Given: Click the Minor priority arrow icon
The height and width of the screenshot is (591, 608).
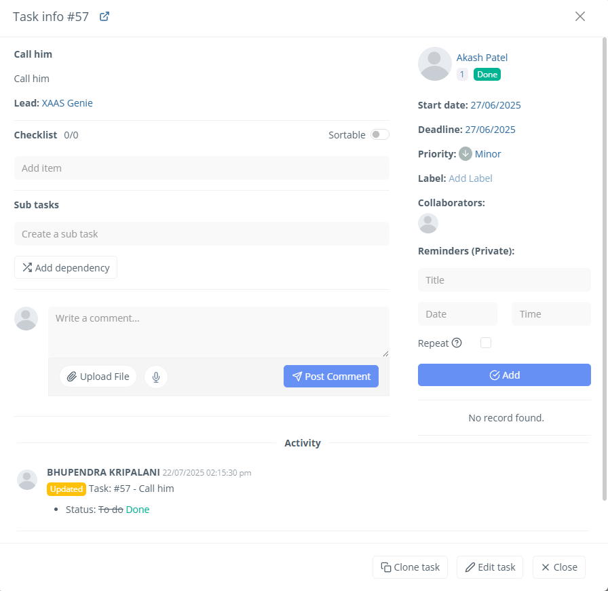Looking at the screenshot, I should point(465,154).
